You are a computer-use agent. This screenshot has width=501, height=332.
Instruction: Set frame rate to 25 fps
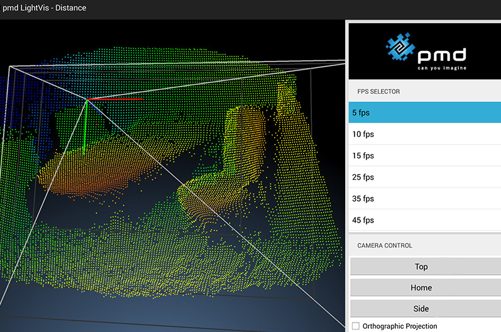click(425, 177)
